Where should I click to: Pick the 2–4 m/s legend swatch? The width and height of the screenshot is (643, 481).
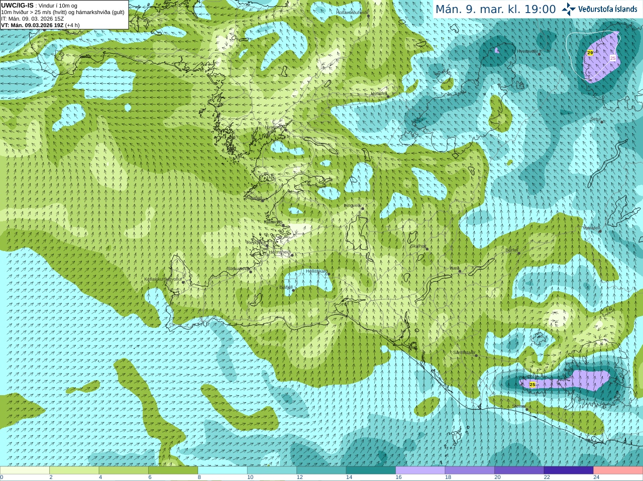pos(74,470)
